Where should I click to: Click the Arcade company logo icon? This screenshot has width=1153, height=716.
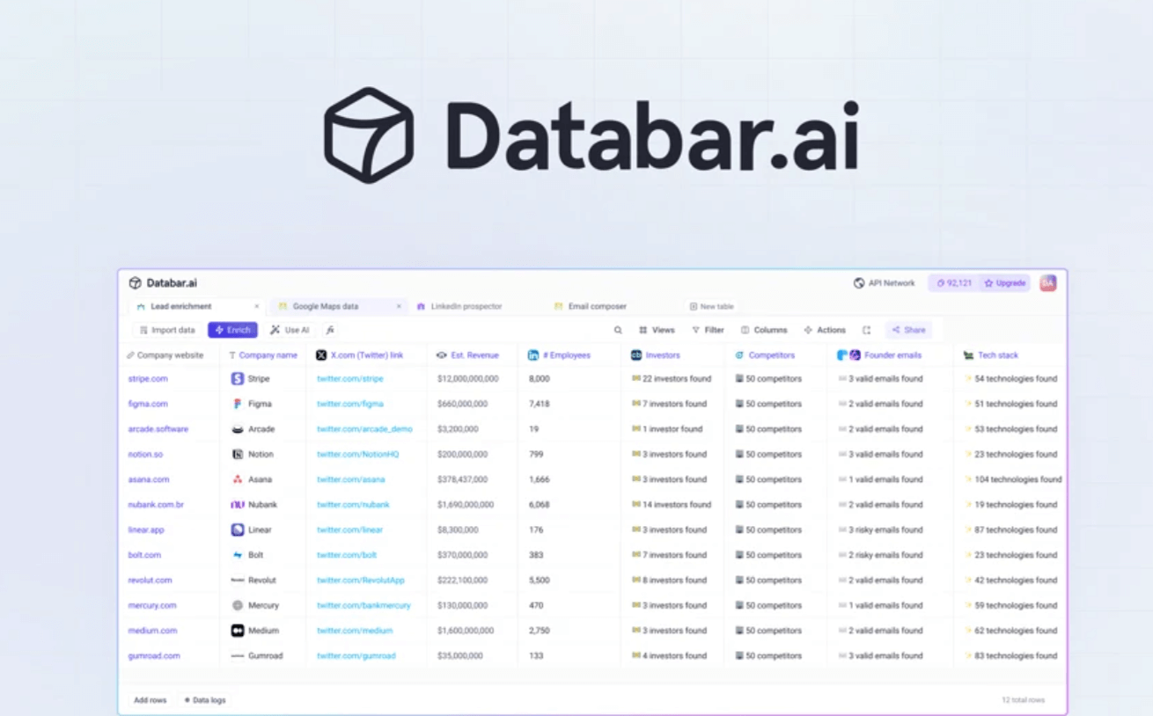[238, 429]
